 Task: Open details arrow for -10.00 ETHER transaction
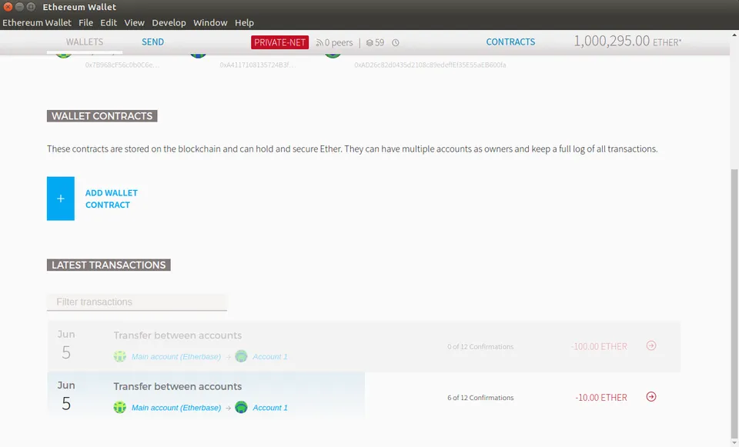651,396
